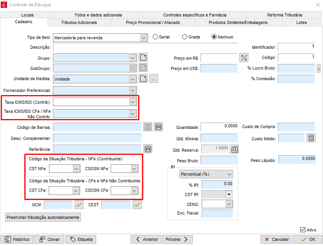The width and height of the screenshot is (323, 246).
Task: Open the CENQ dropdown
Action: [229, 204]
